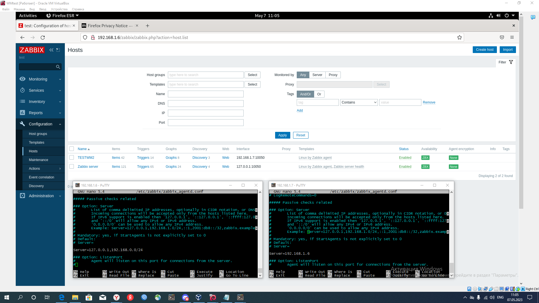Open the Administration sidebar icon
539x303 pixels.
tap(22, 196)
